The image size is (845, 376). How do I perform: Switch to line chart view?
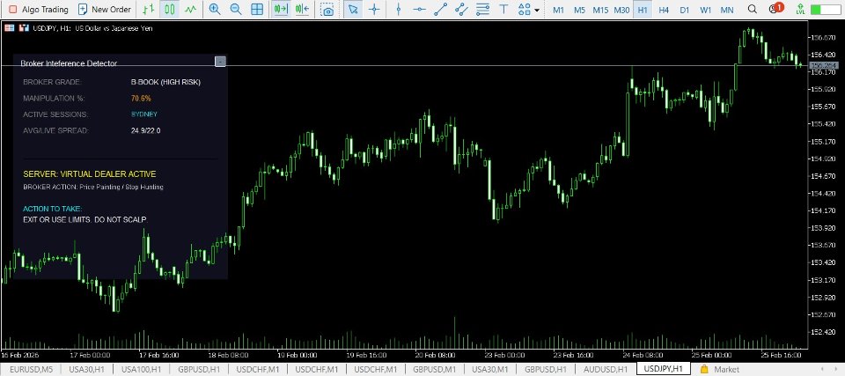(190, 9)
